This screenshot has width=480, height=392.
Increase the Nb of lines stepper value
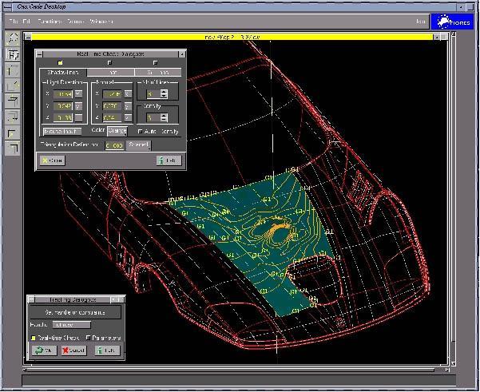pyautogui.click(x=164, y=91)
